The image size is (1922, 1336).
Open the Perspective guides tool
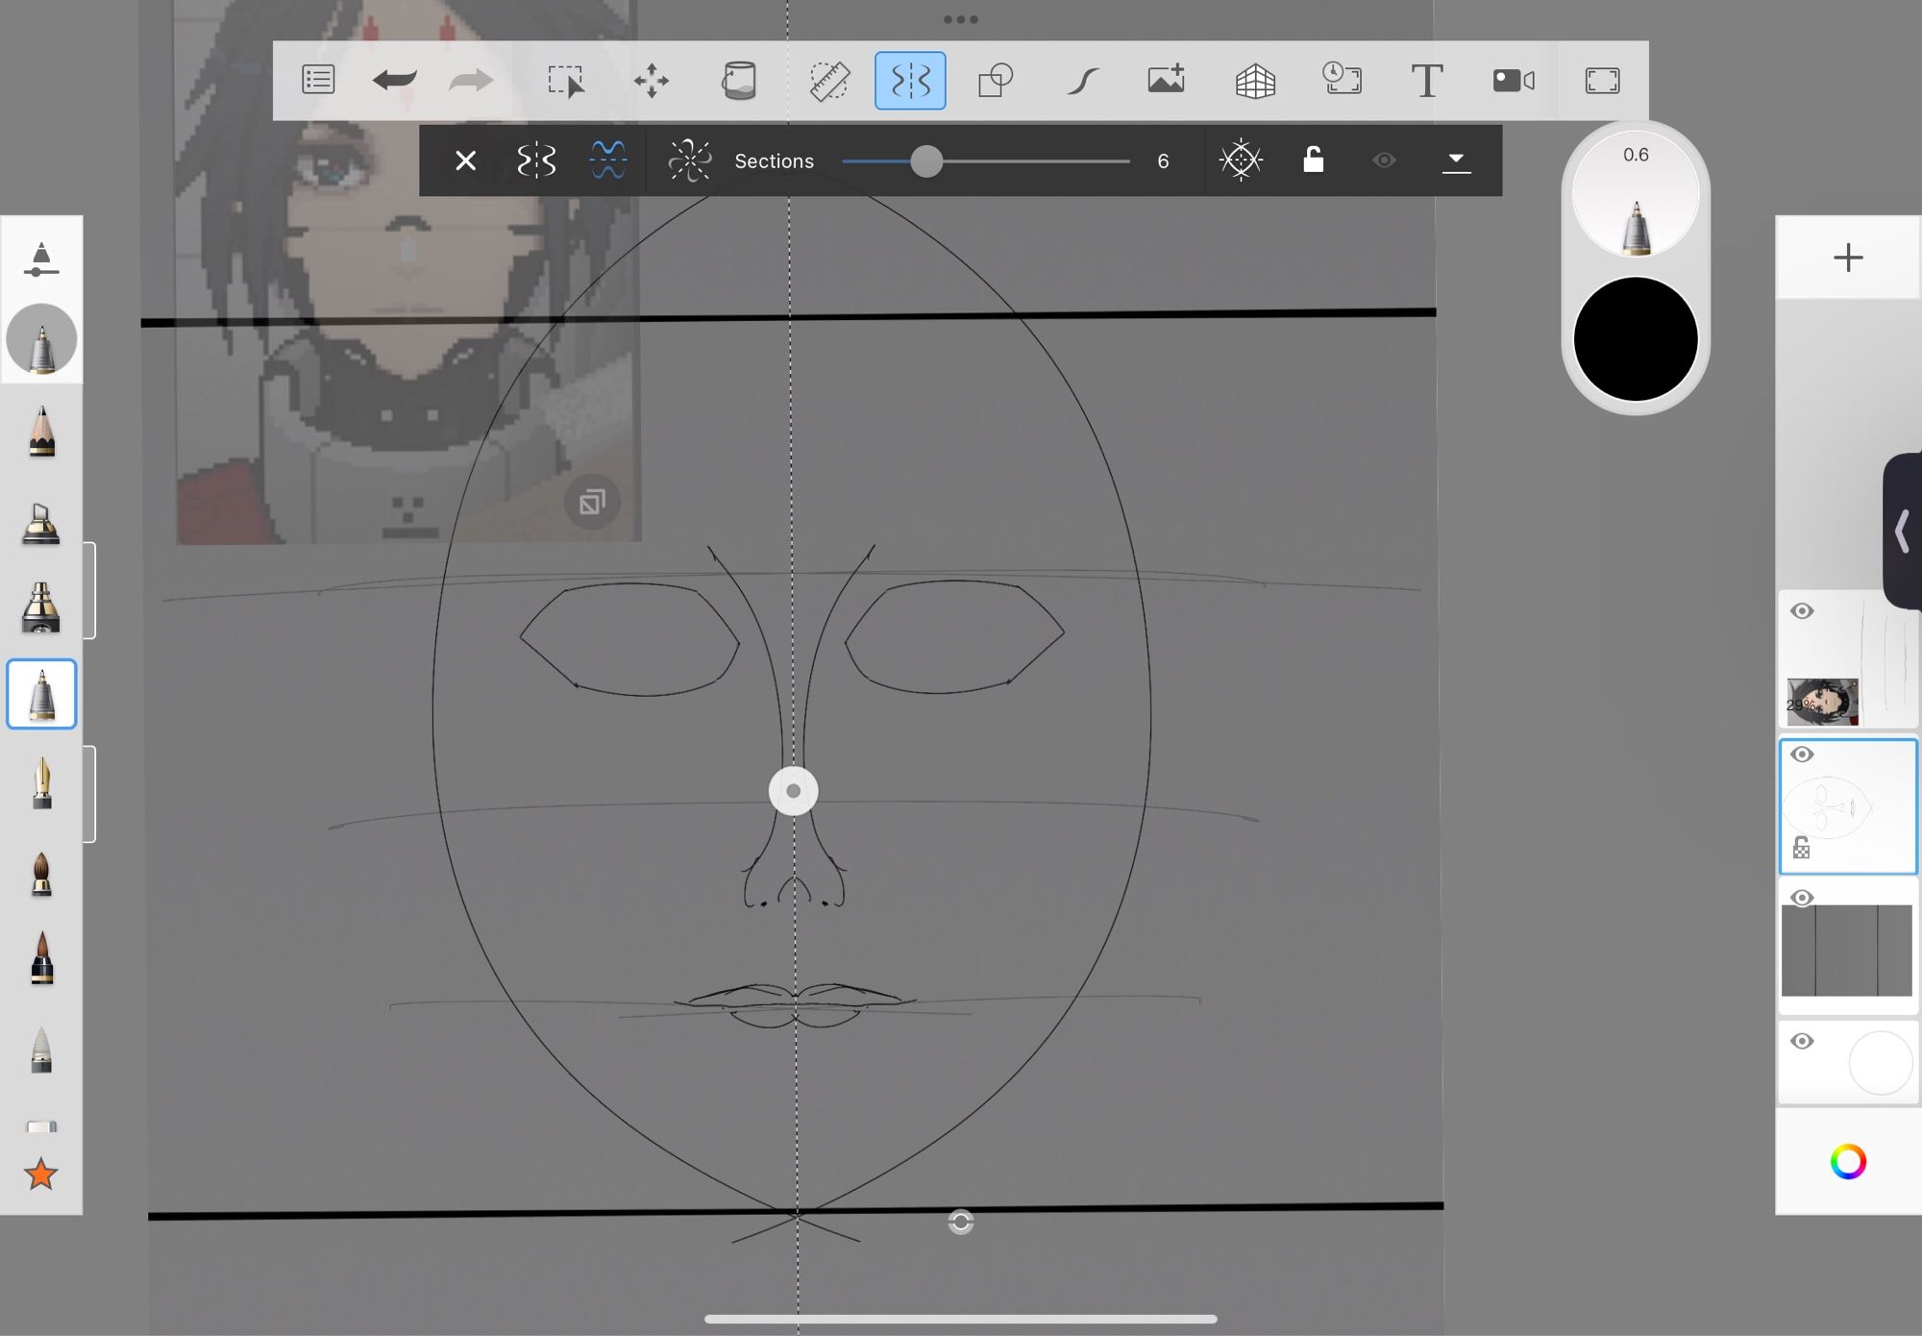[x=1255, y=81]
